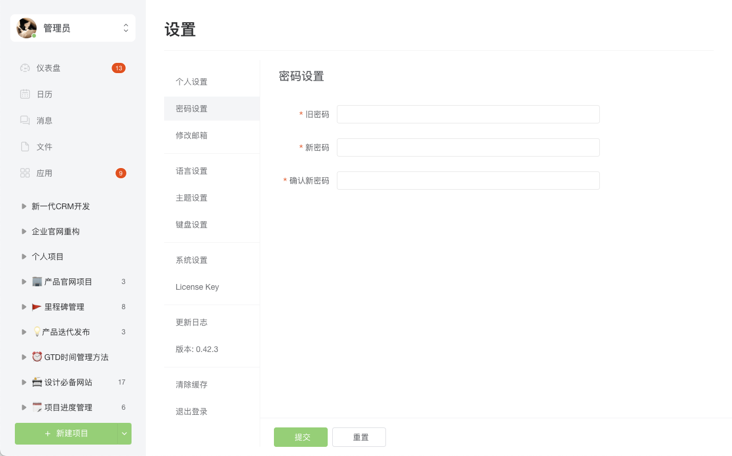Viewport: 732px width, 456px height.
Task: Click the 重置 button
Action: 359,437
